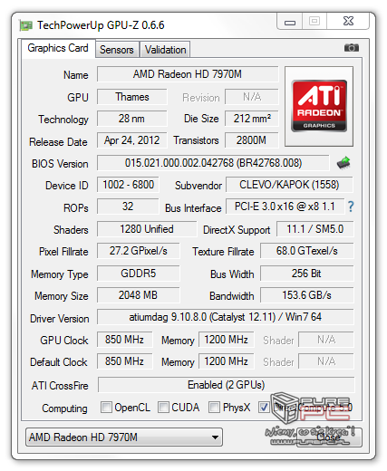Screen dimensions: 387x471
Task: Enable the OpenCL checkbox
Action: [106, 407]
